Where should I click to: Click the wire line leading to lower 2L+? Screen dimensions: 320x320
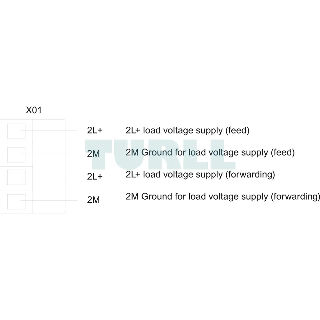49,177
